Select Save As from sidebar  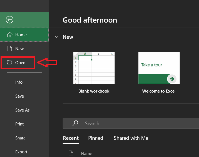(22, 110)
